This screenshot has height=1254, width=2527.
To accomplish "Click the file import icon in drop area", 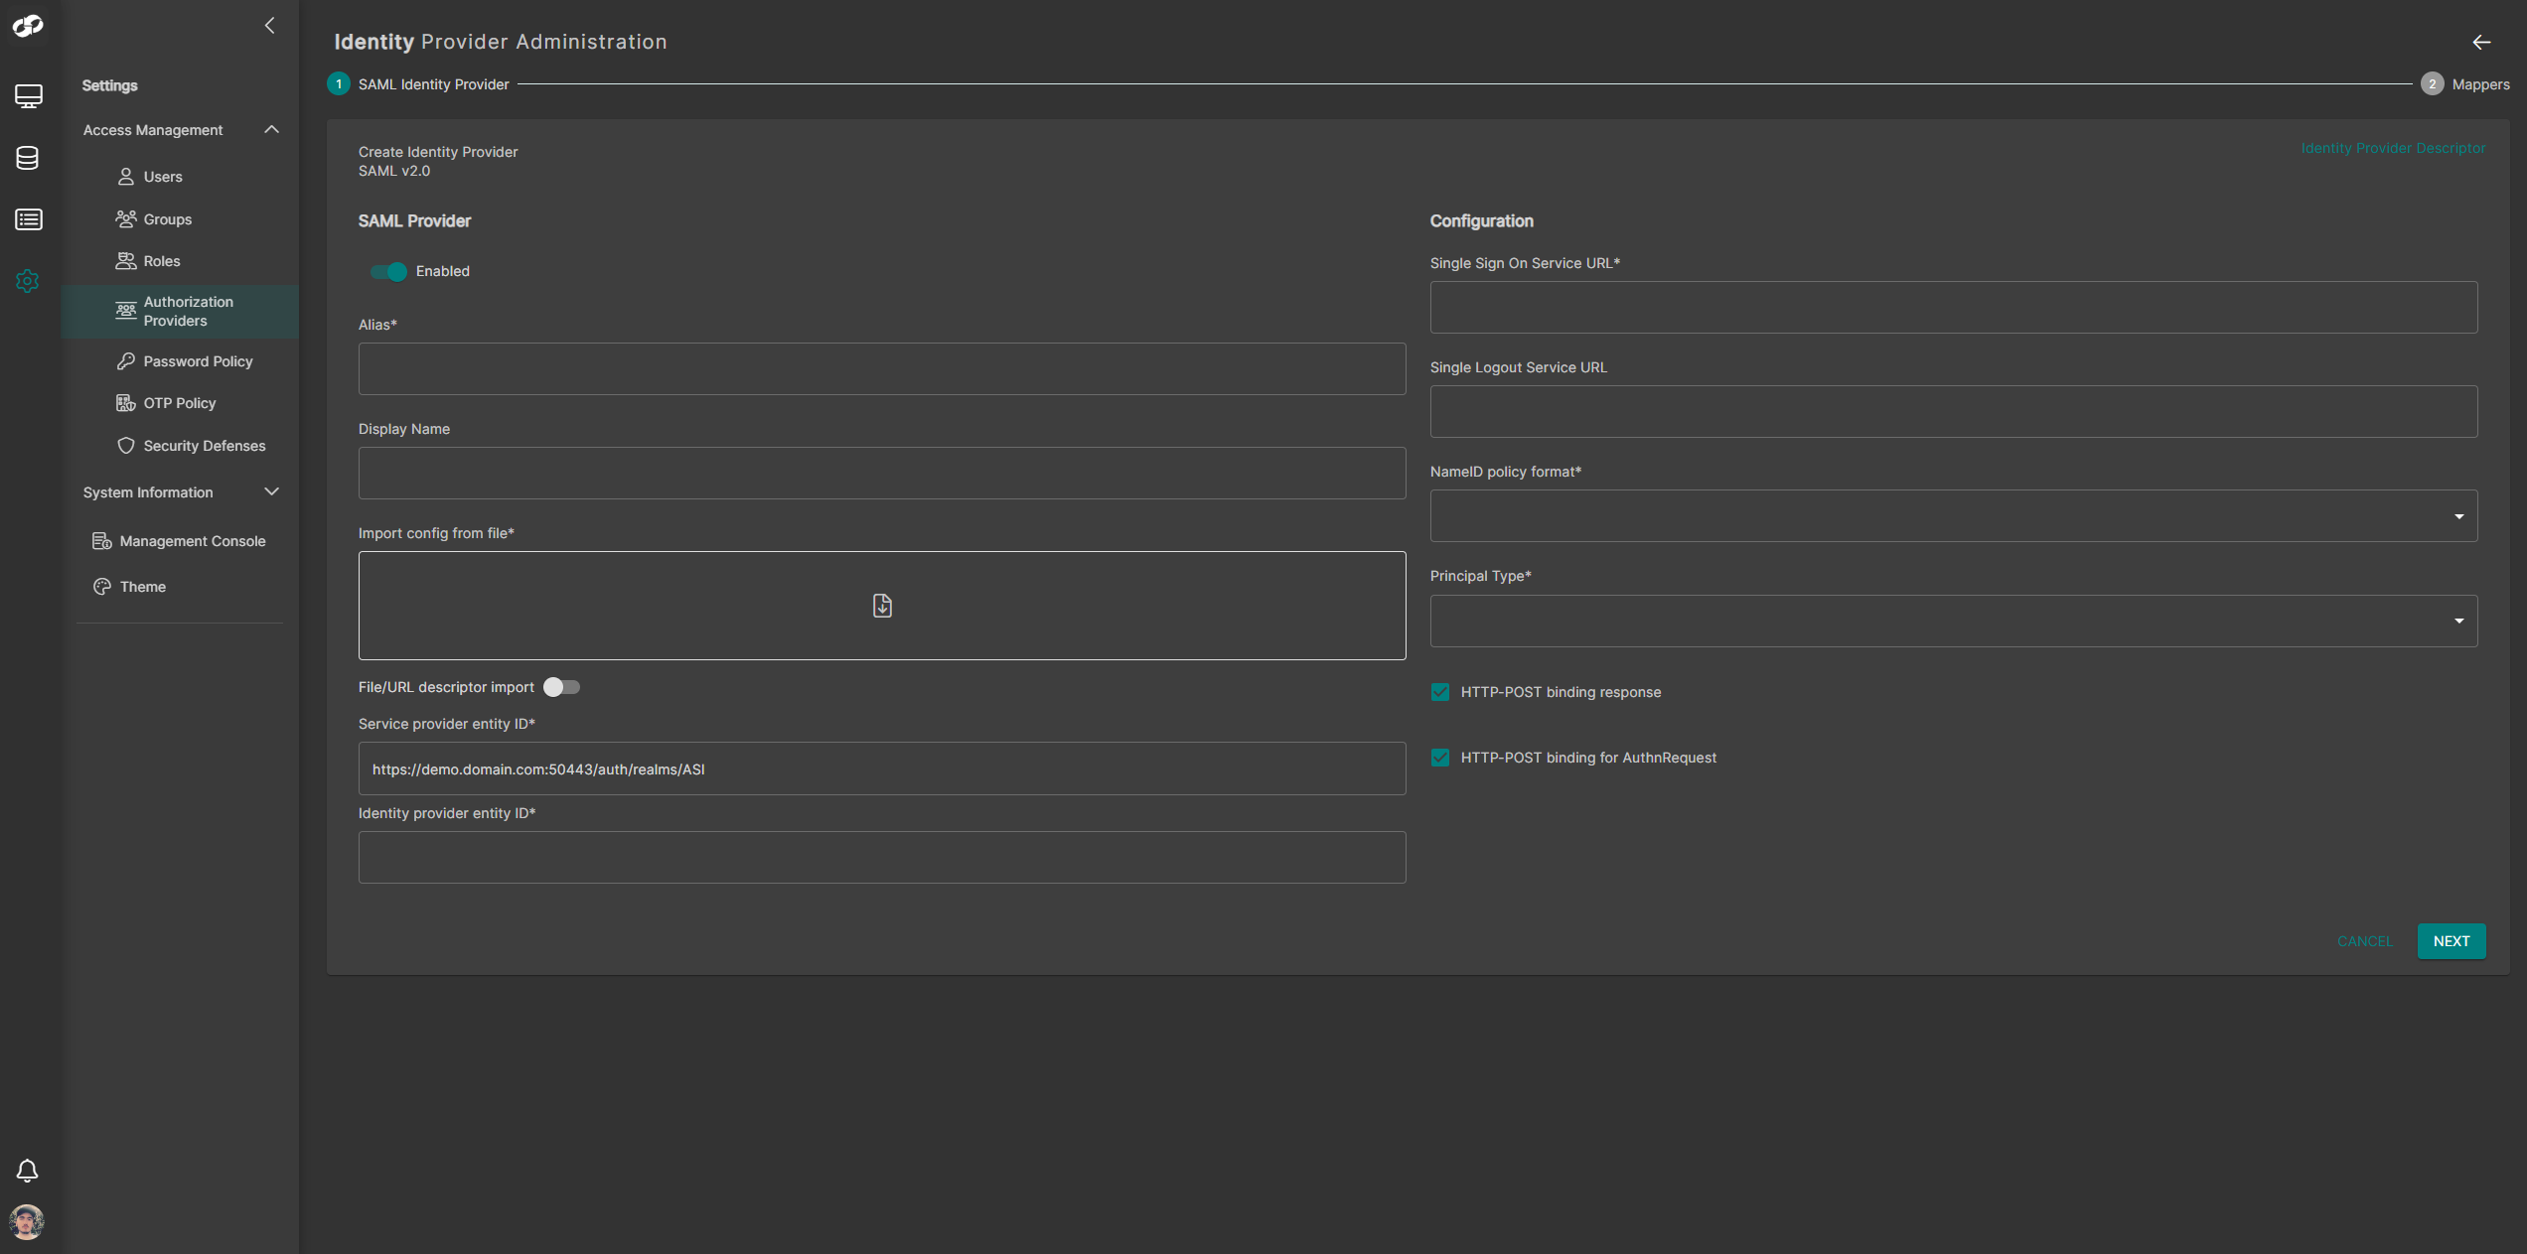I will [882, 606].
